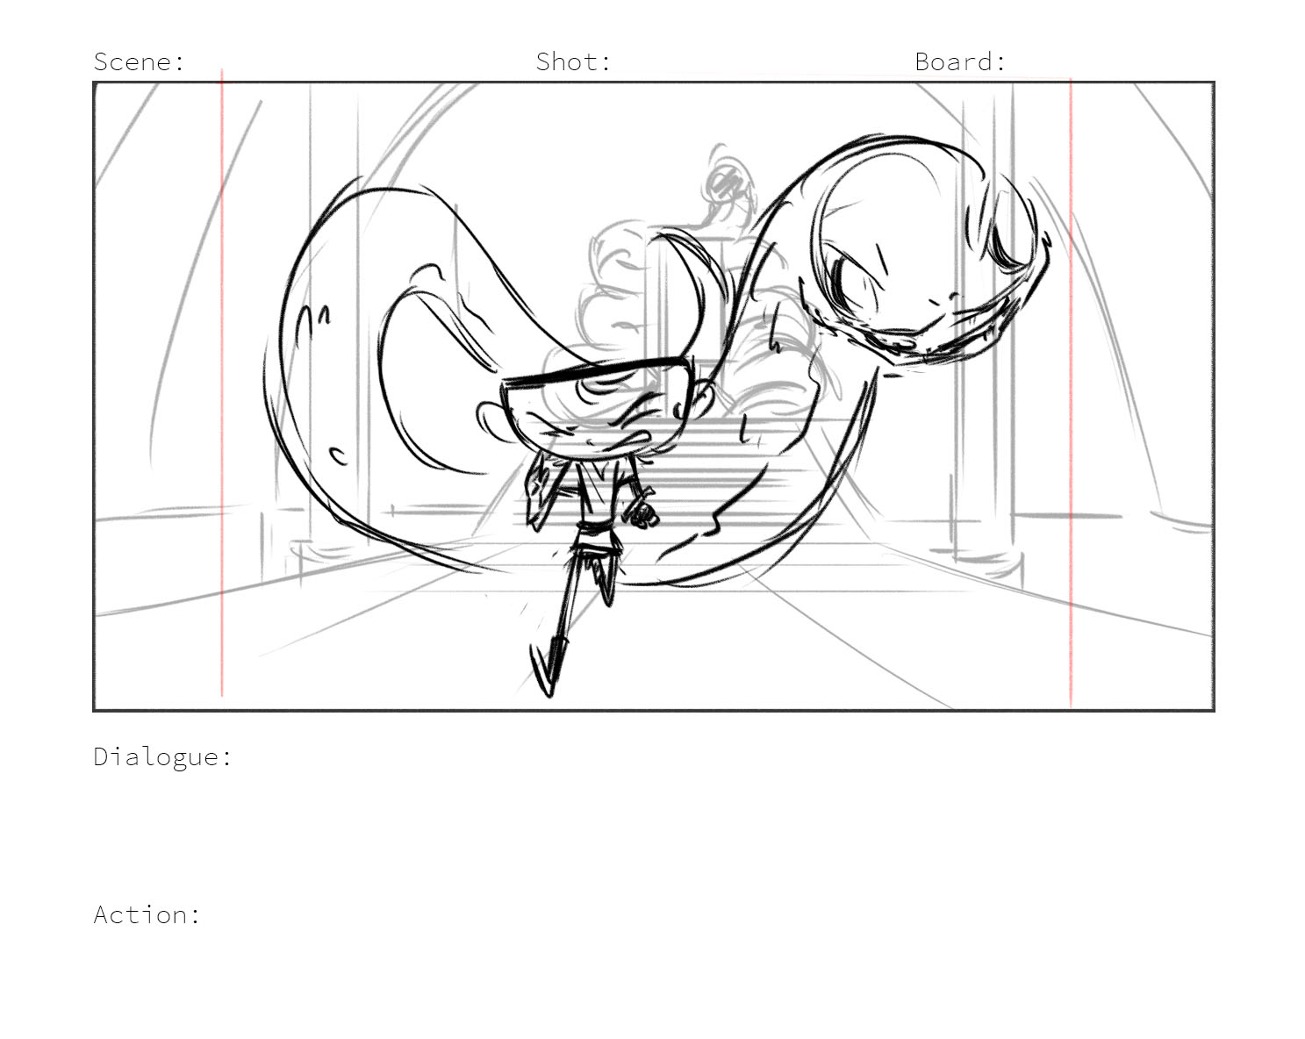Click the storyboard panel drawing
1305x1039 pixels.
coord(654,396)
